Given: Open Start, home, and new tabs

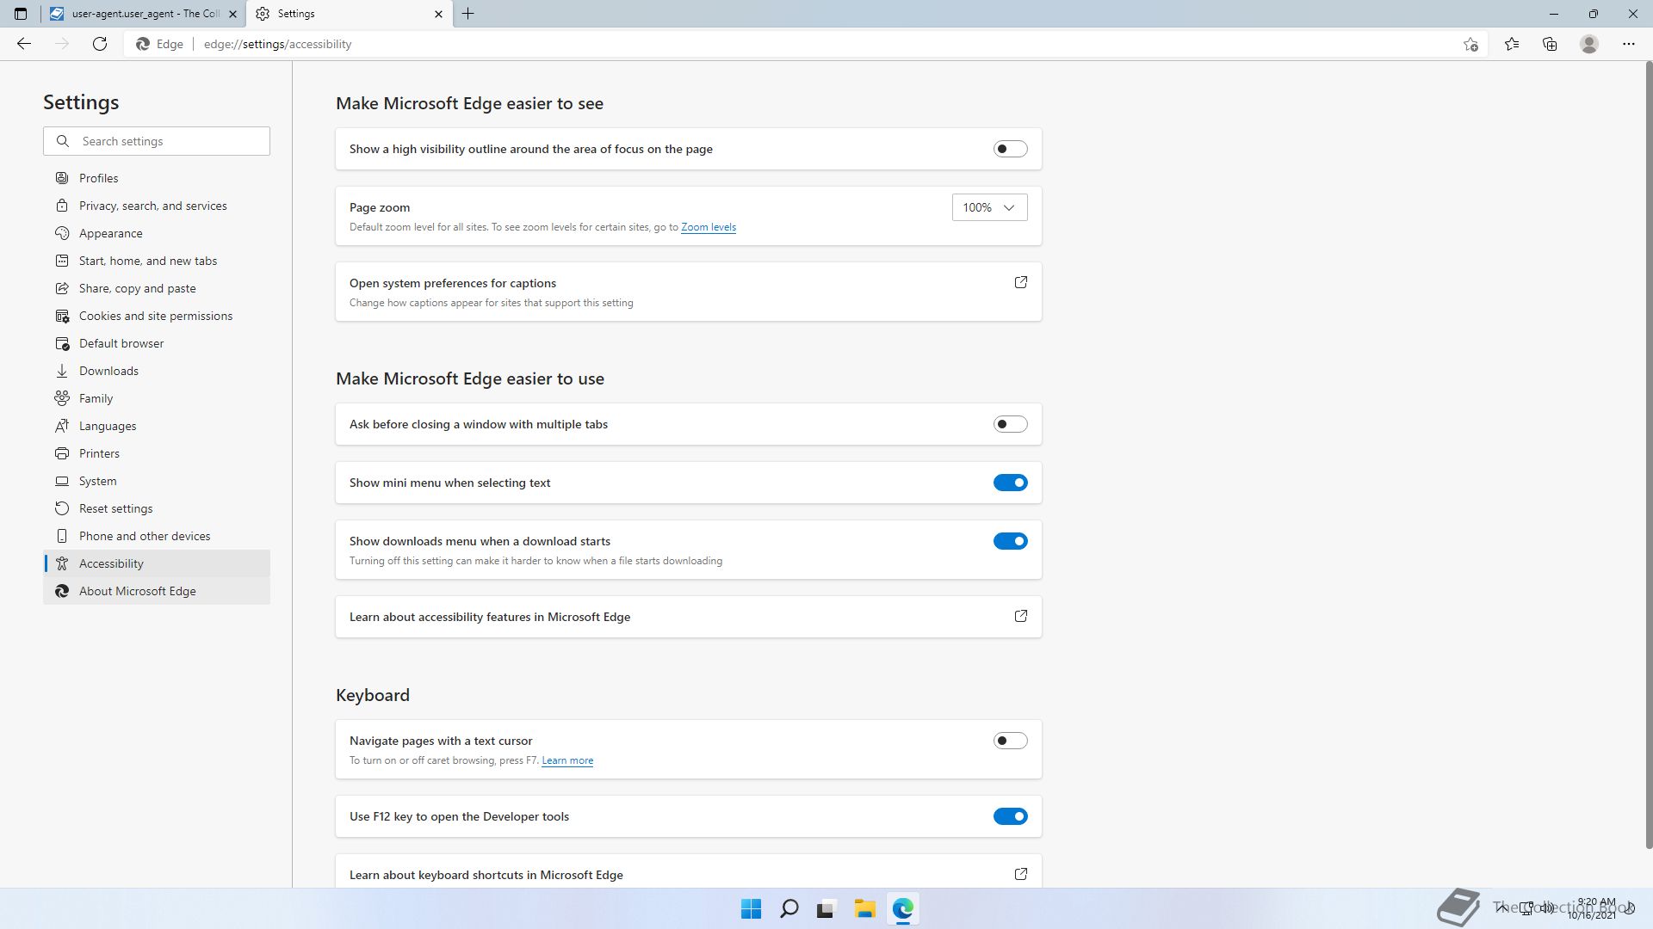Looking at the screenshot, I should (x=157, y=261).
